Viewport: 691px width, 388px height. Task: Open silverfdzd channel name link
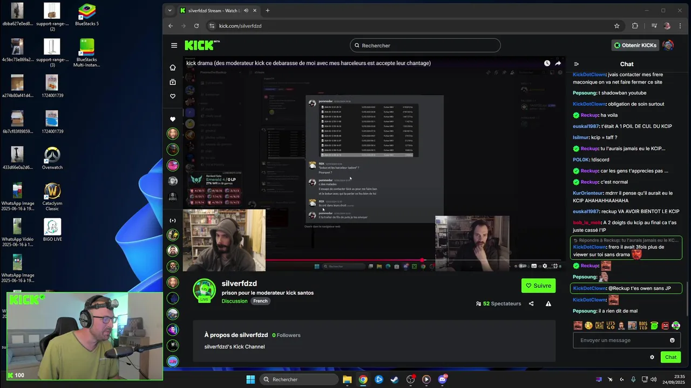[239, 283]
